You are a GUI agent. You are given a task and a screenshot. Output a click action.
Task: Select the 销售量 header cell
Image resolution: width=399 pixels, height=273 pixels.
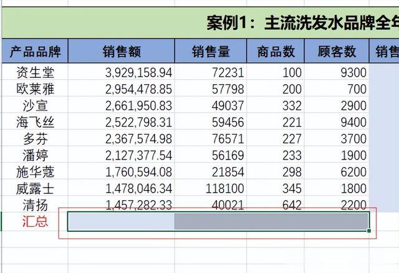[x=211, y=51]
